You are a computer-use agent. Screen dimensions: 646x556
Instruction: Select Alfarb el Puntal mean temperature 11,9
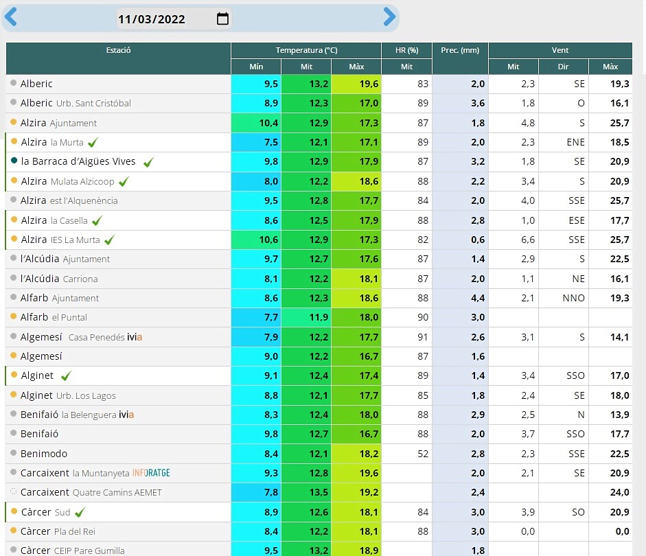point(306,317)
